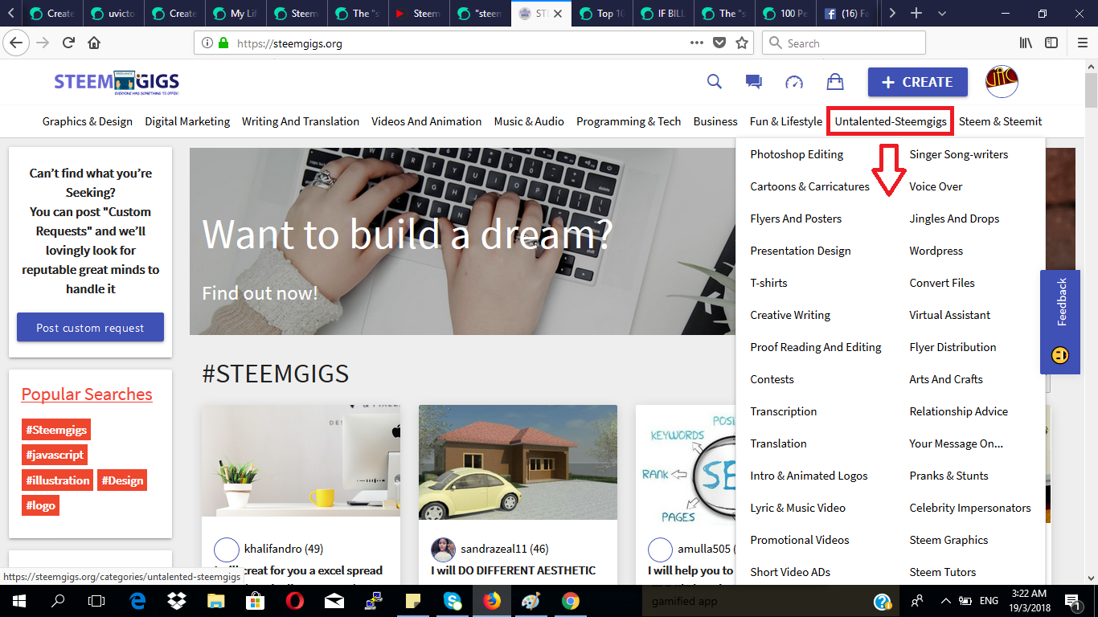This screenshot has height=617, width=1098.
Task: Close the active steemgigs tab
Action: pos(557,14)
